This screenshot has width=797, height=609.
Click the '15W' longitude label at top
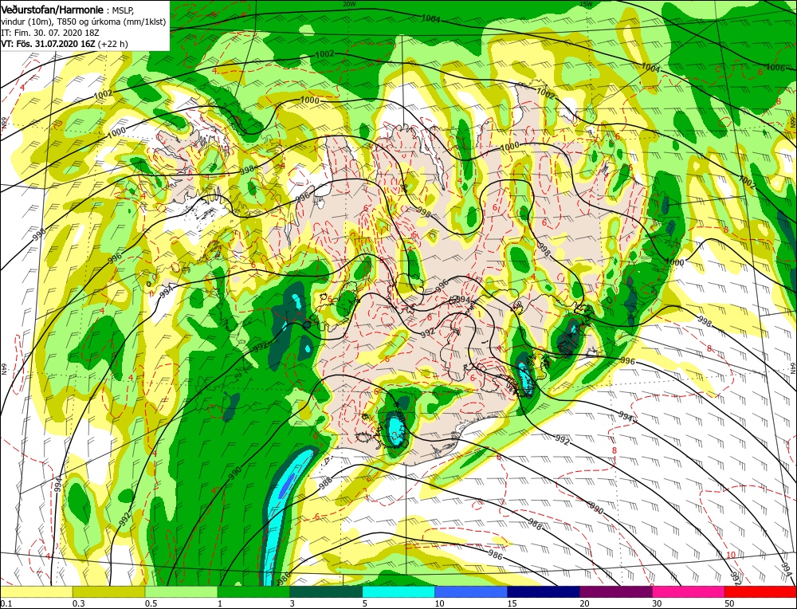(586, 3)
